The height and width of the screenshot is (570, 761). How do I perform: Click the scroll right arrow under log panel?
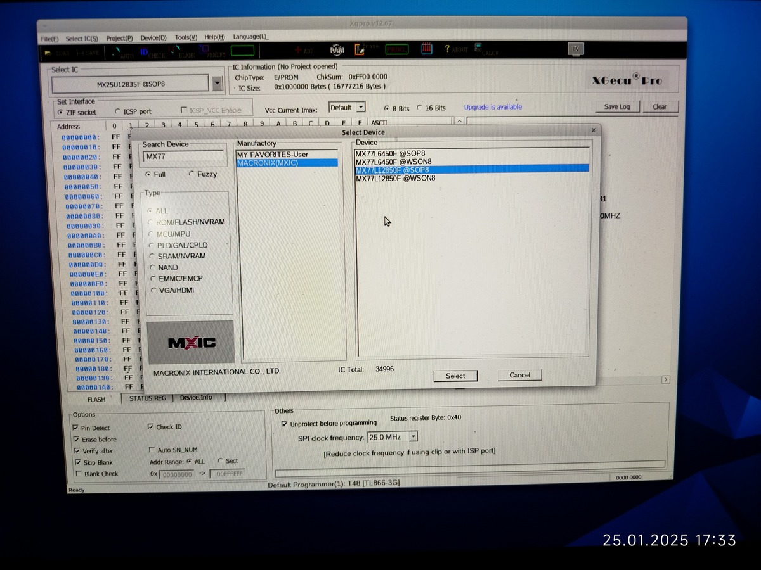pyautogui.click(x=665, y=379)
